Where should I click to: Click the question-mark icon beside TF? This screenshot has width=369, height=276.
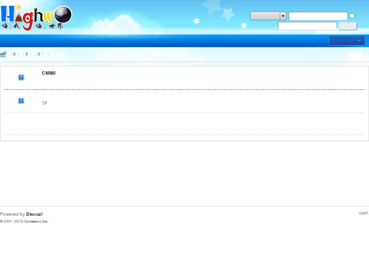tap(21, 101)
